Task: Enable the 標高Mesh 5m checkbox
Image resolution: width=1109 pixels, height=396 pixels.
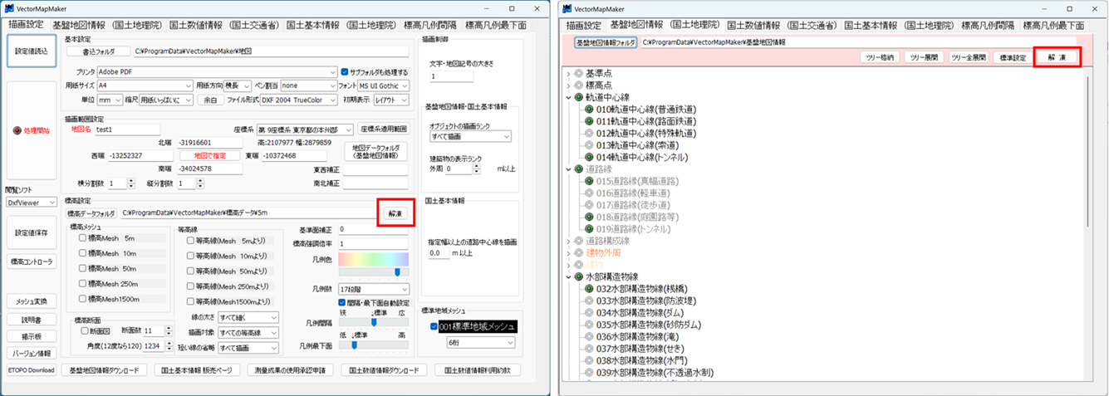Action: pyautogui.click(x=83, y=239)
